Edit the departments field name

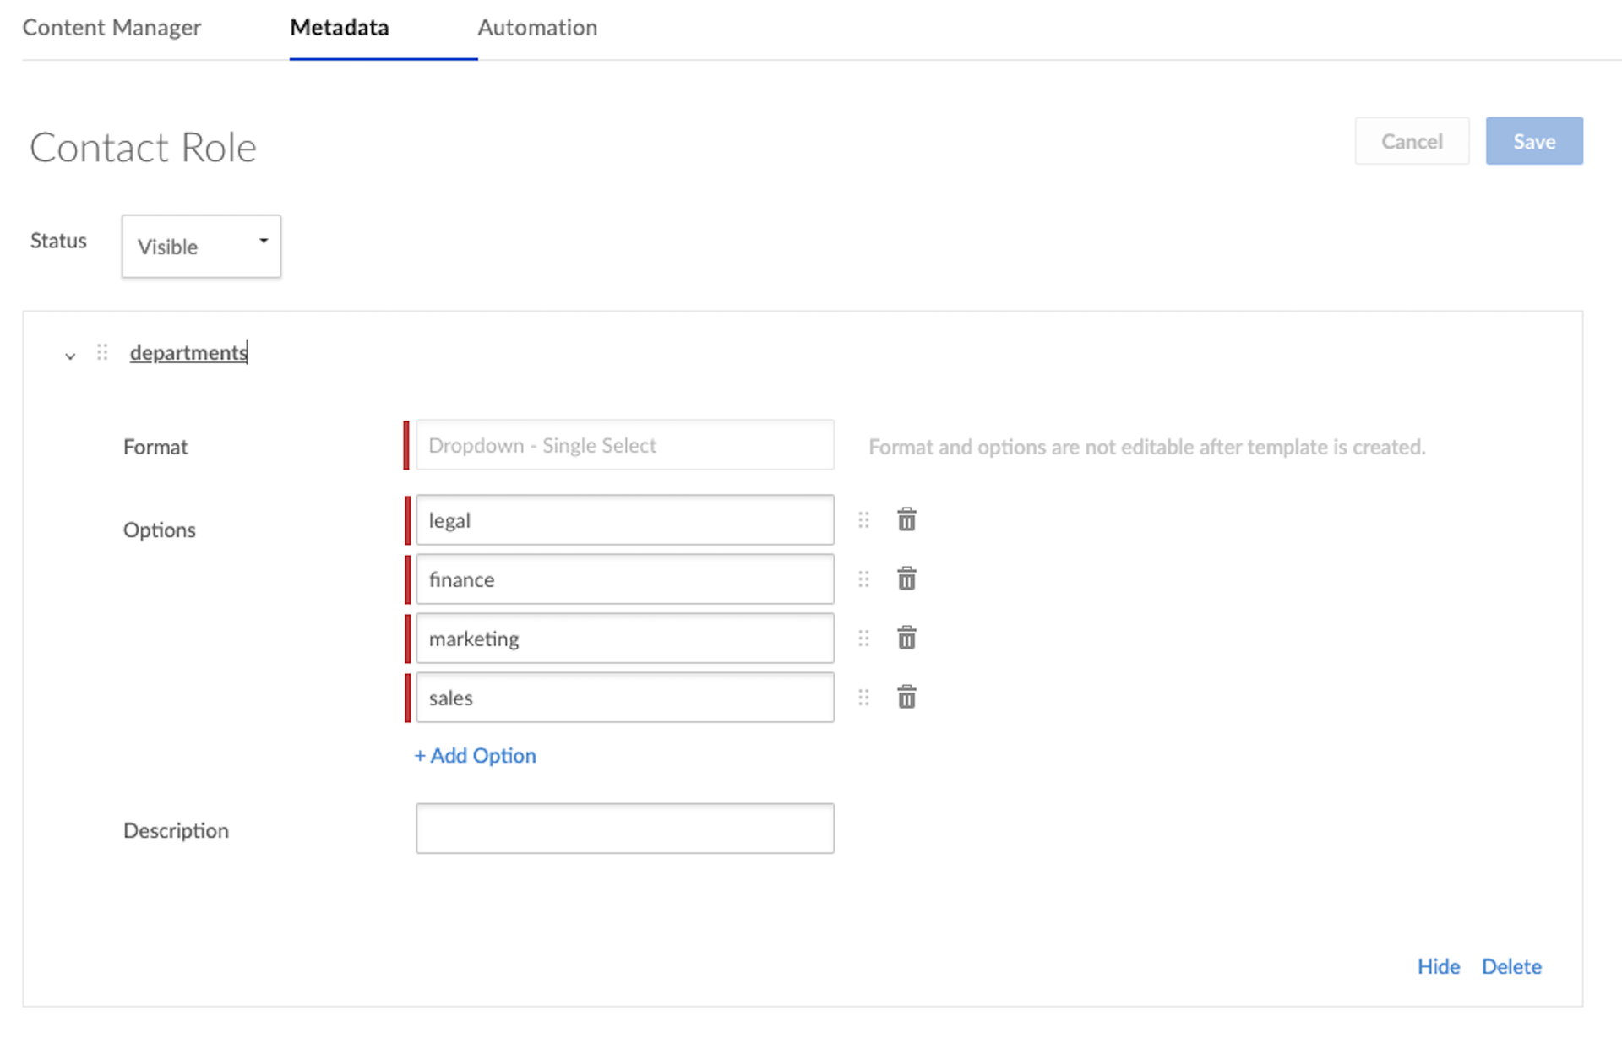[x=188, y=352]
